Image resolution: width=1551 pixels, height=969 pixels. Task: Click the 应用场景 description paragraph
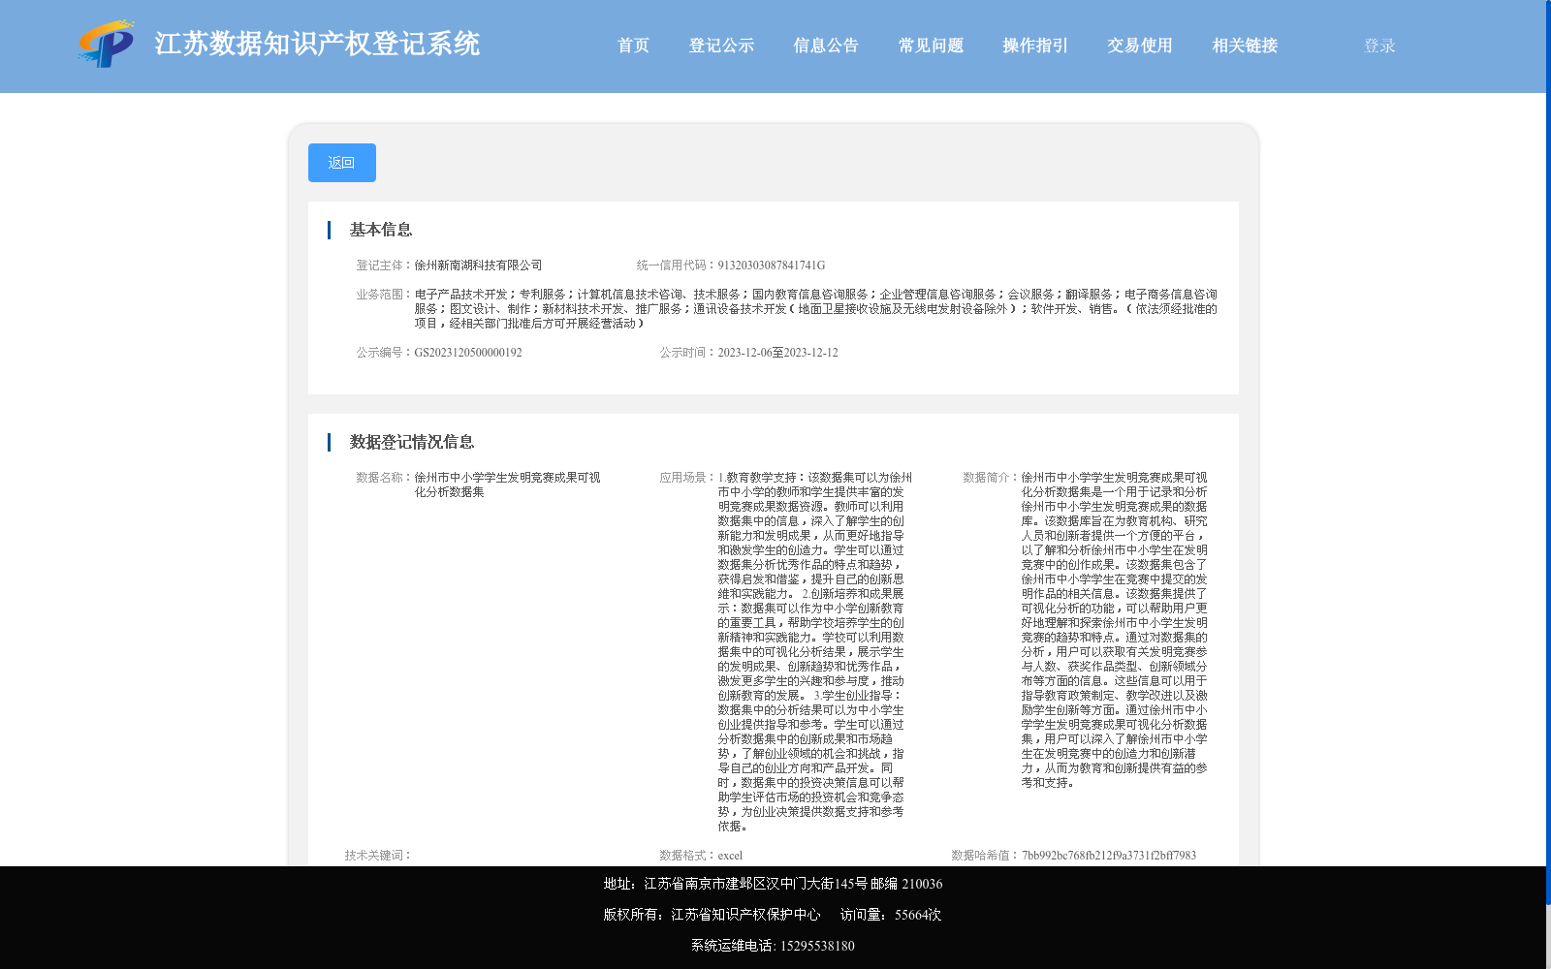point(814,652)
